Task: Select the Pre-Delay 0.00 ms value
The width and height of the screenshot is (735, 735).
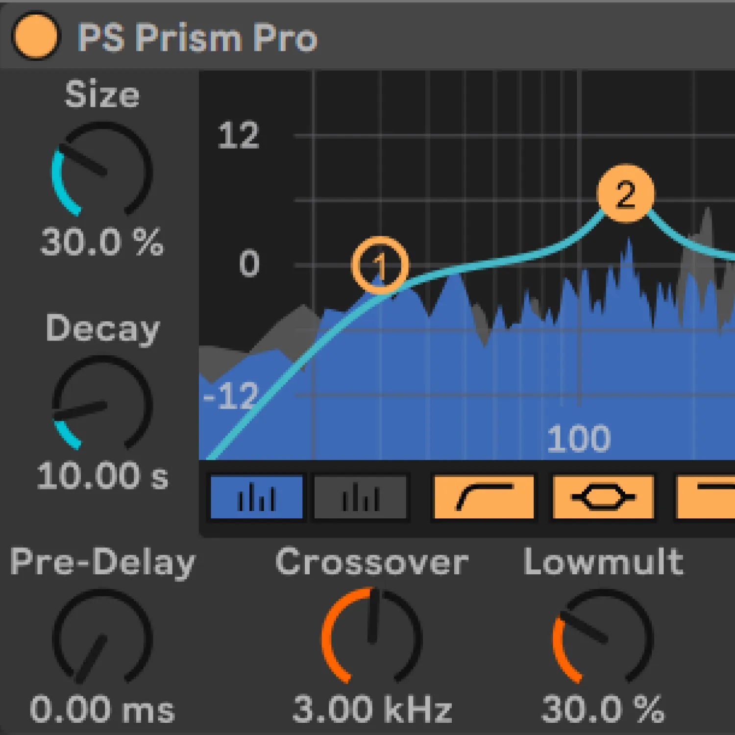Action: point(102,709)
